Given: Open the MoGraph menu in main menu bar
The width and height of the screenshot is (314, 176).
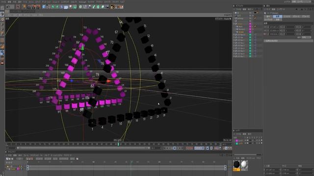Looking at the screenshot, I should click(82, 2).
